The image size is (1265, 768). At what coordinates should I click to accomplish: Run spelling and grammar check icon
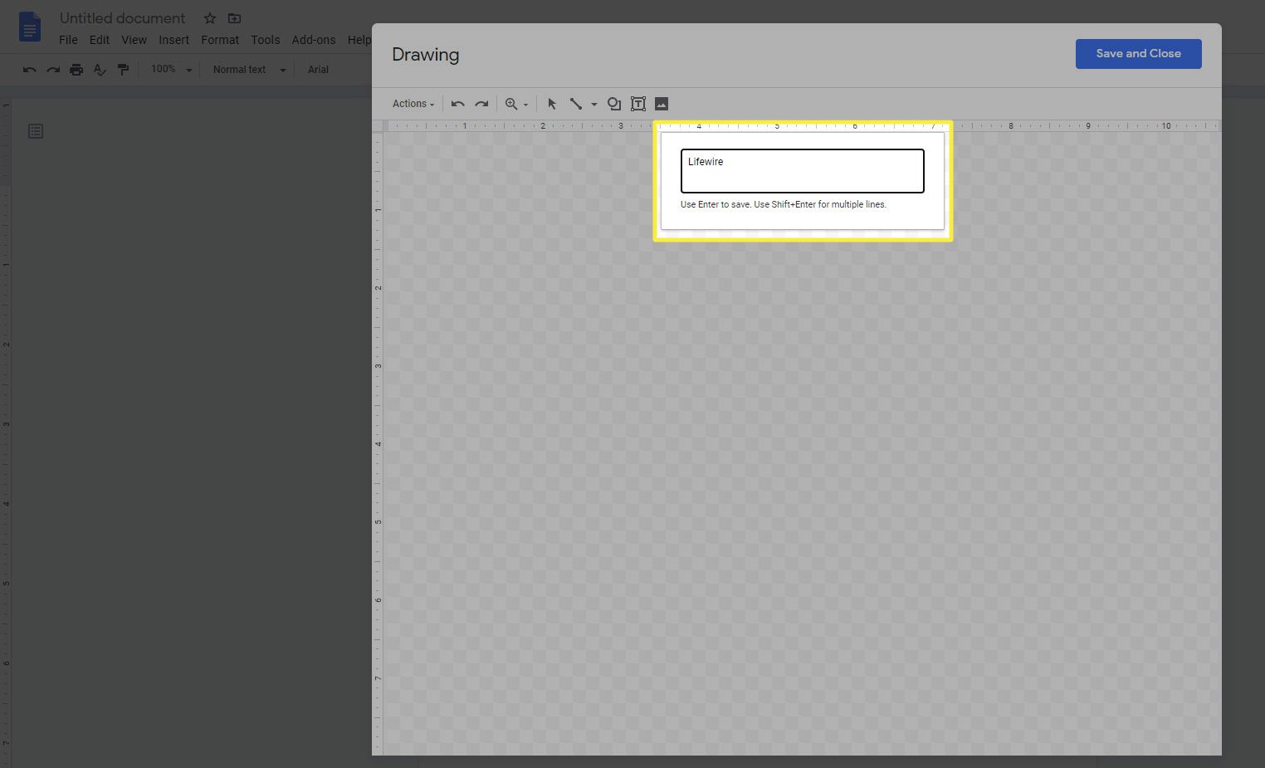[100, 70]
